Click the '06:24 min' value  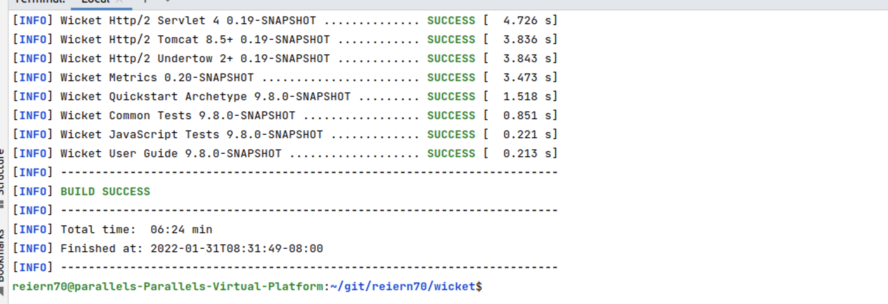(x=181, y=229)
